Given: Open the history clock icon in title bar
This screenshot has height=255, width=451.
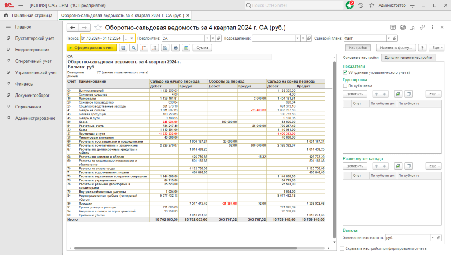Looking at the screenshot, I should click(361, 5).
